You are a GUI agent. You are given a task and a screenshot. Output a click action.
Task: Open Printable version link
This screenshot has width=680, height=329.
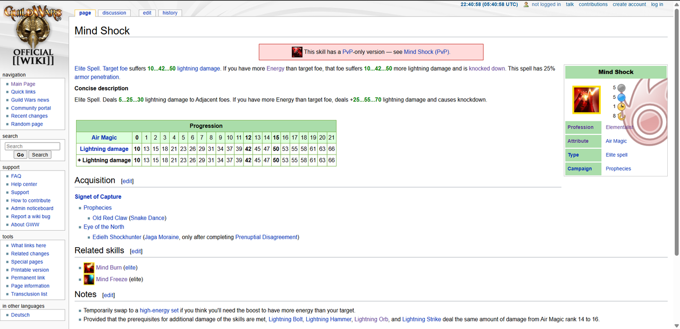click(30, 269)
